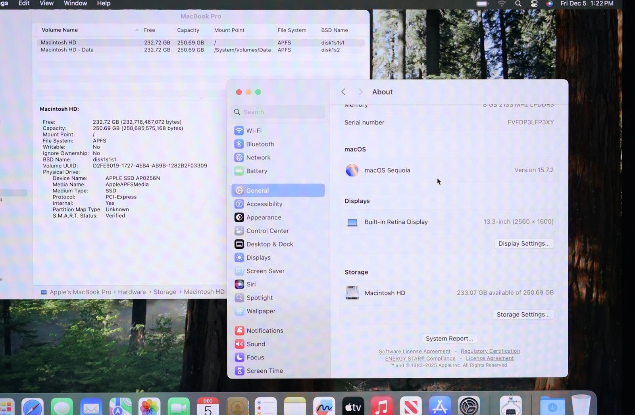
Task: Open Wi-Fi settings in sidebar
Action: click(254, 131)
